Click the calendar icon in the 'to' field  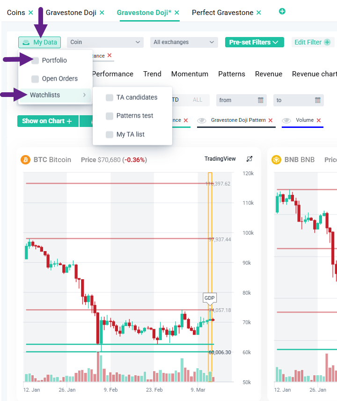318,100
